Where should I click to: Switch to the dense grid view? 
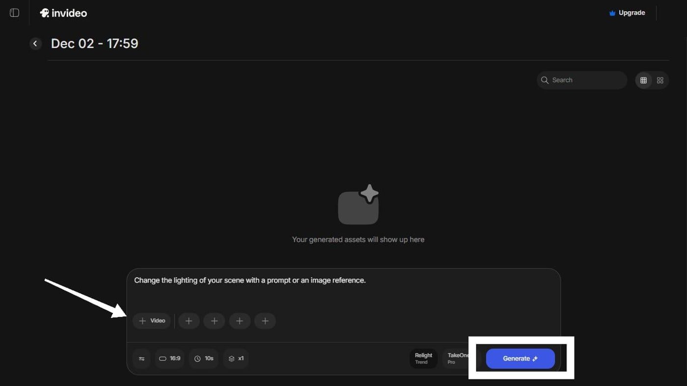[643, 80]
